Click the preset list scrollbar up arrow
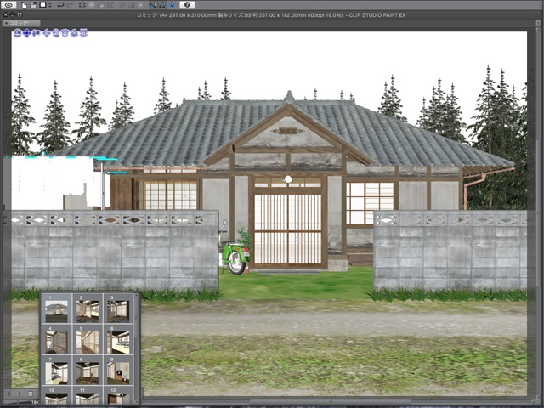This screenshot has height=408, width=544. 136,295
